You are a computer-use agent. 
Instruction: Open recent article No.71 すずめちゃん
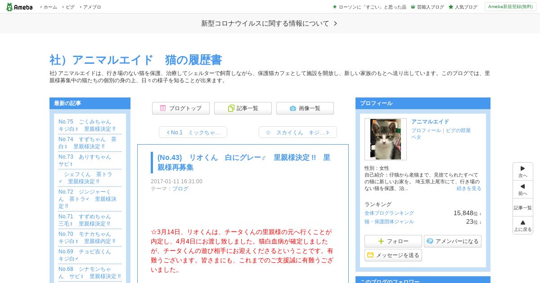point(85,220)
